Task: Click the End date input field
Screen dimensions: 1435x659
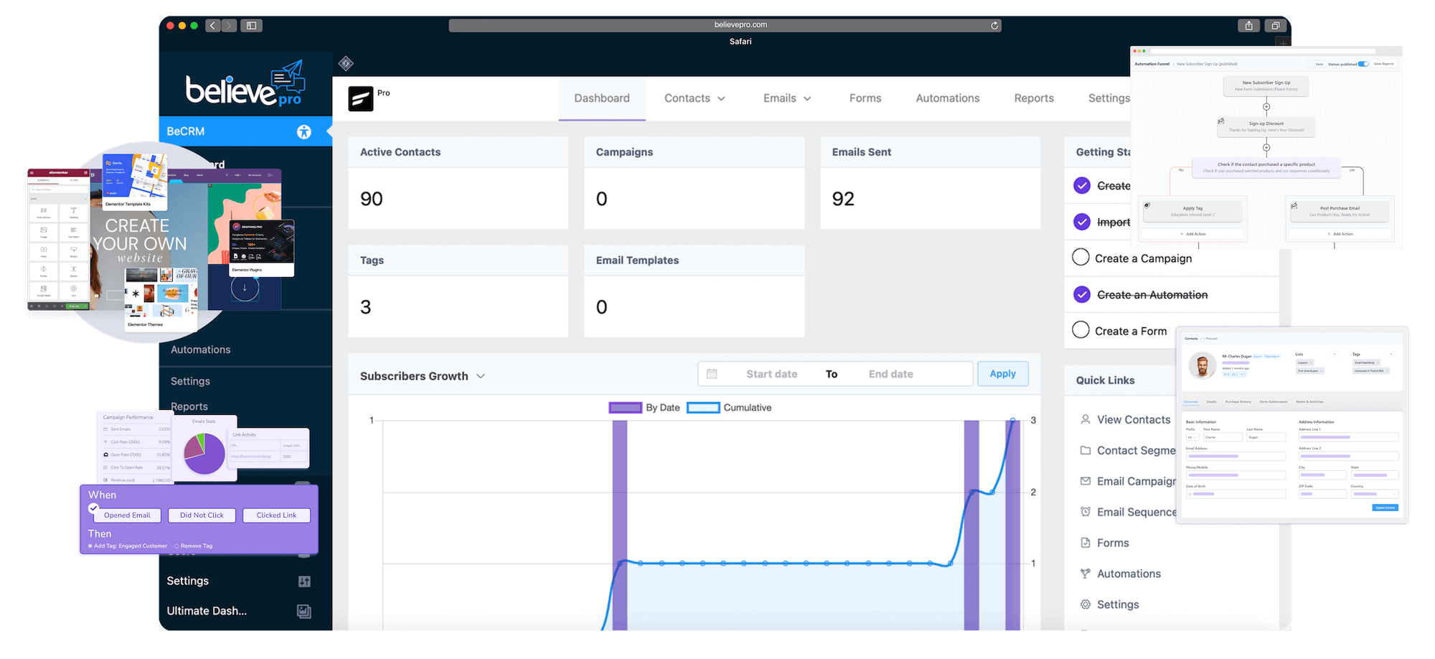Action: pos(890,373)
